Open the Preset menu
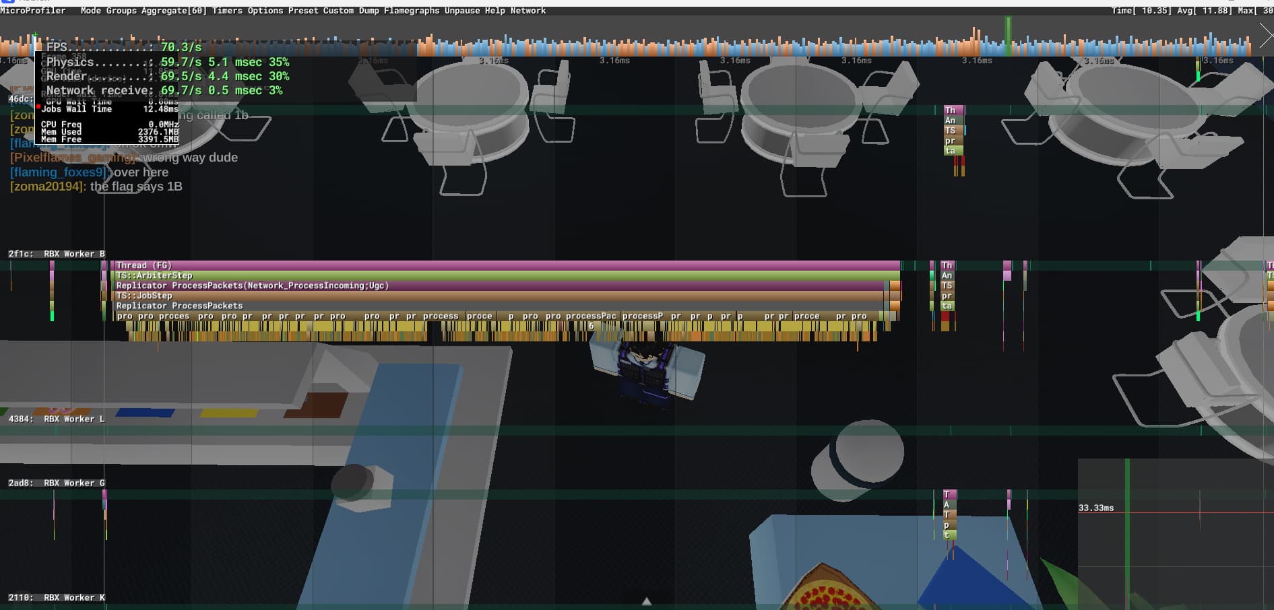1274x610 pixels. pos(303,11)
